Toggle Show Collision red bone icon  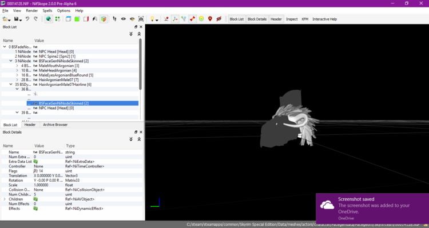[192, 19]
